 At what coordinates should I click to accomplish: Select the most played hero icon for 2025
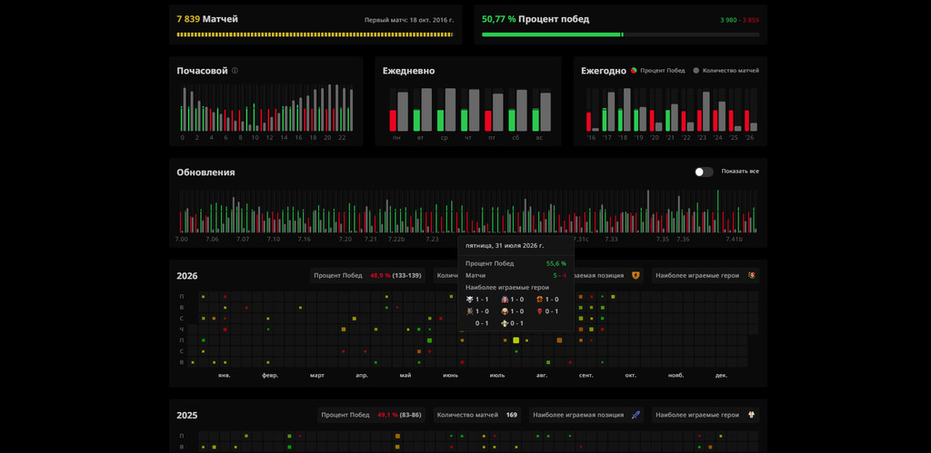click(752, 415)
